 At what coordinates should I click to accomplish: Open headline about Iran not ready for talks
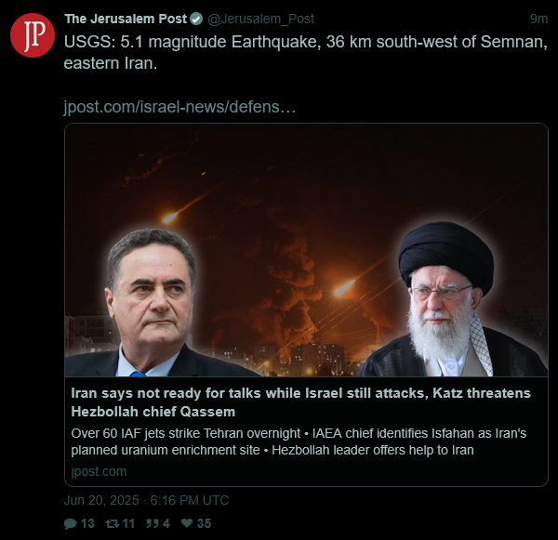(300, 402)
